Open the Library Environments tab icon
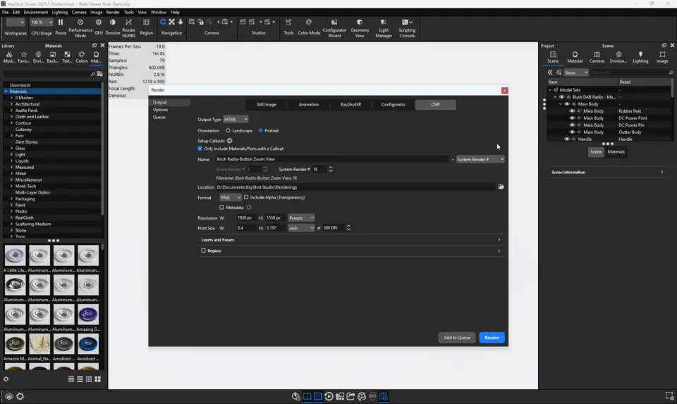The width and height of the screenshot is (677, 404). 38,56
